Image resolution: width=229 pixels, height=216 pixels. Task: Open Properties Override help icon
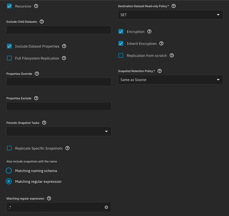coord(37,73)
